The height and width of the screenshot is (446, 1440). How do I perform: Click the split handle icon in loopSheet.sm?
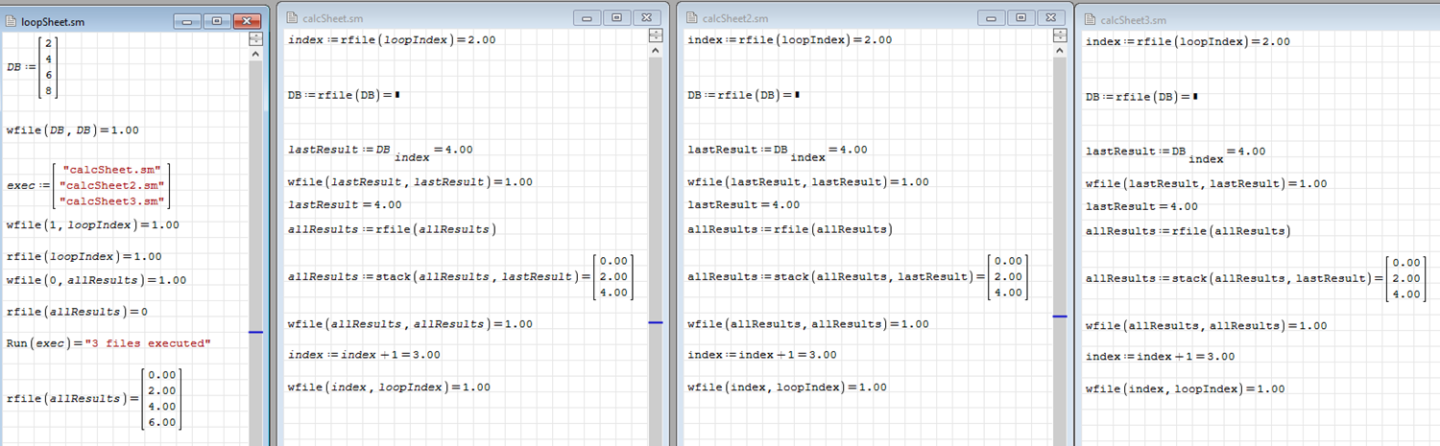coord(255,38)
